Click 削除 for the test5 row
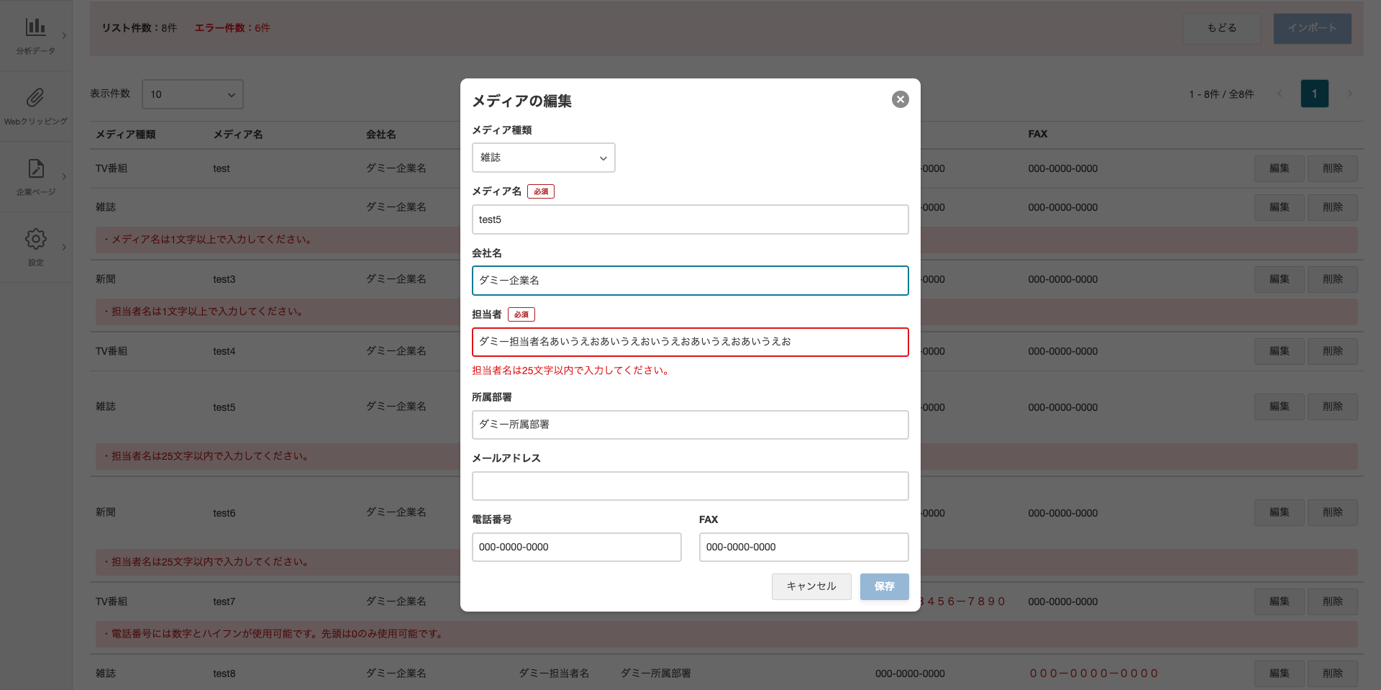Screen dimensions: 1381x690 pyautogui.click(x=1332, y=407)
